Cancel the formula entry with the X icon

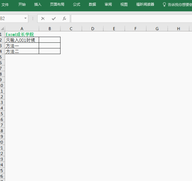(x=43, y=19)
